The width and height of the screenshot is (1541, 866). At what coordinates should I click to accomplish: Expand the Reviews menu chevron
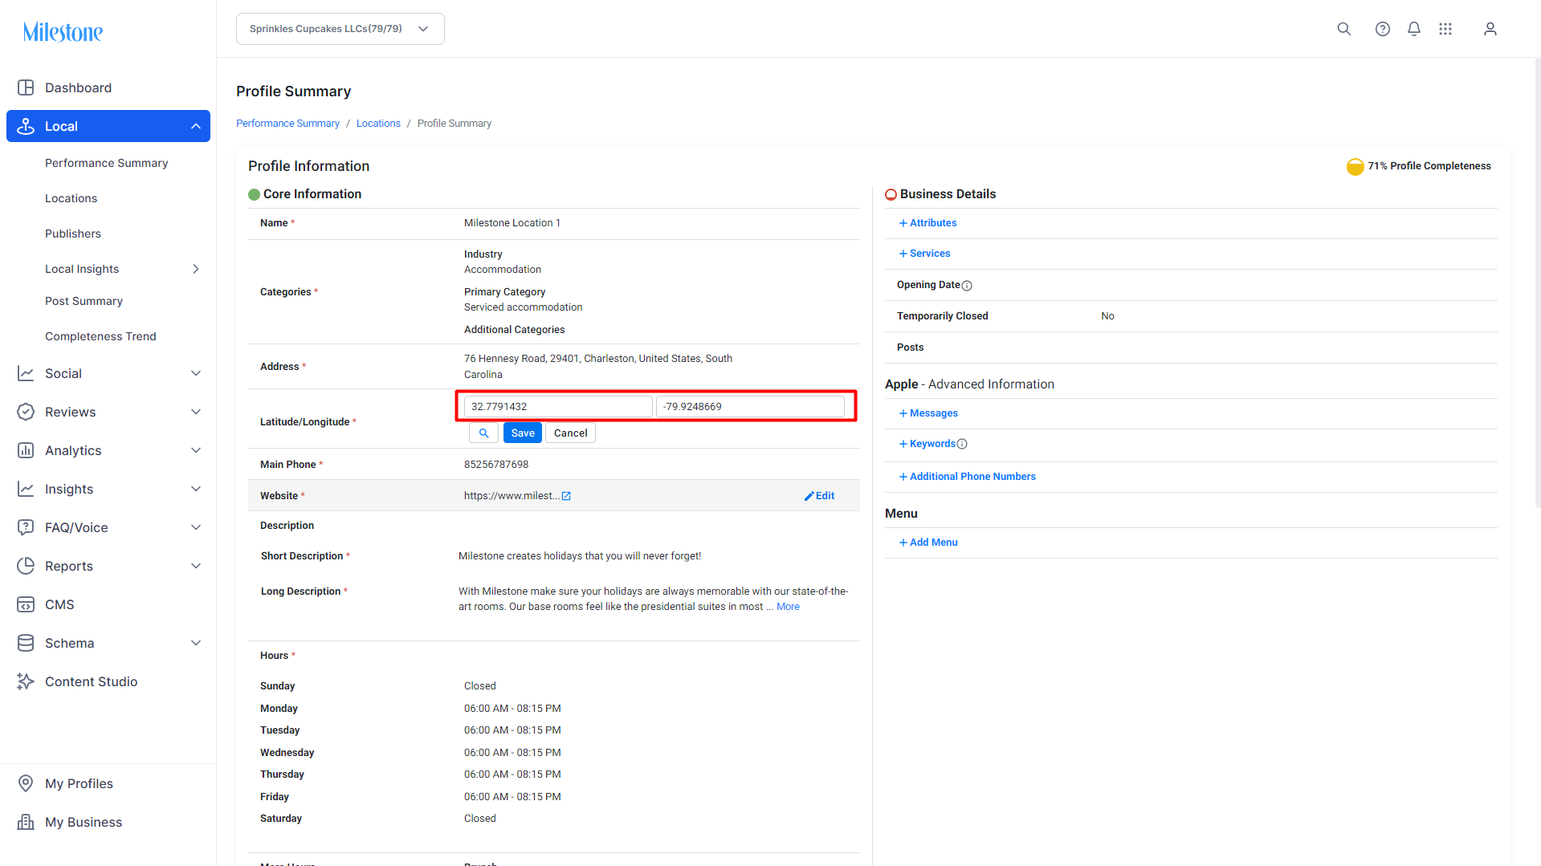pyautogui.click(x=196, y=412)
